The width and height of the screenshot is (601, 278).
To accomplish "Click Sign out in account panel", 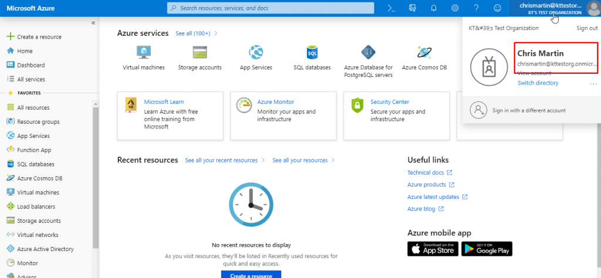I will (587, 28).
